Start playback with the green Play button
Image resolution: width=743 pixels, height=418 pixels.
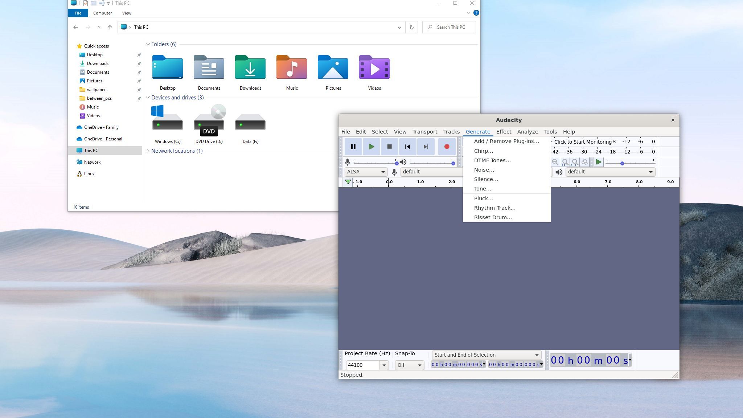tap(371, 147)
